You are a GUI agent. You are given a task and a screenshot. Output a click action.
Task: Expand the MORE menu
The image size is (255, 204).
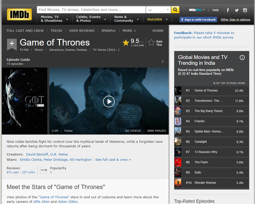click(129, 30)
